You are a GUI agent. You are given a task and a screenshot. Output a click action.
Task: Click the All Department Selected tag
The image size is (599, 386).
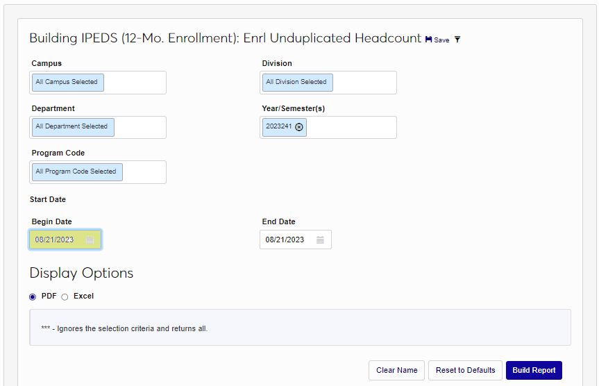point(73,127)
